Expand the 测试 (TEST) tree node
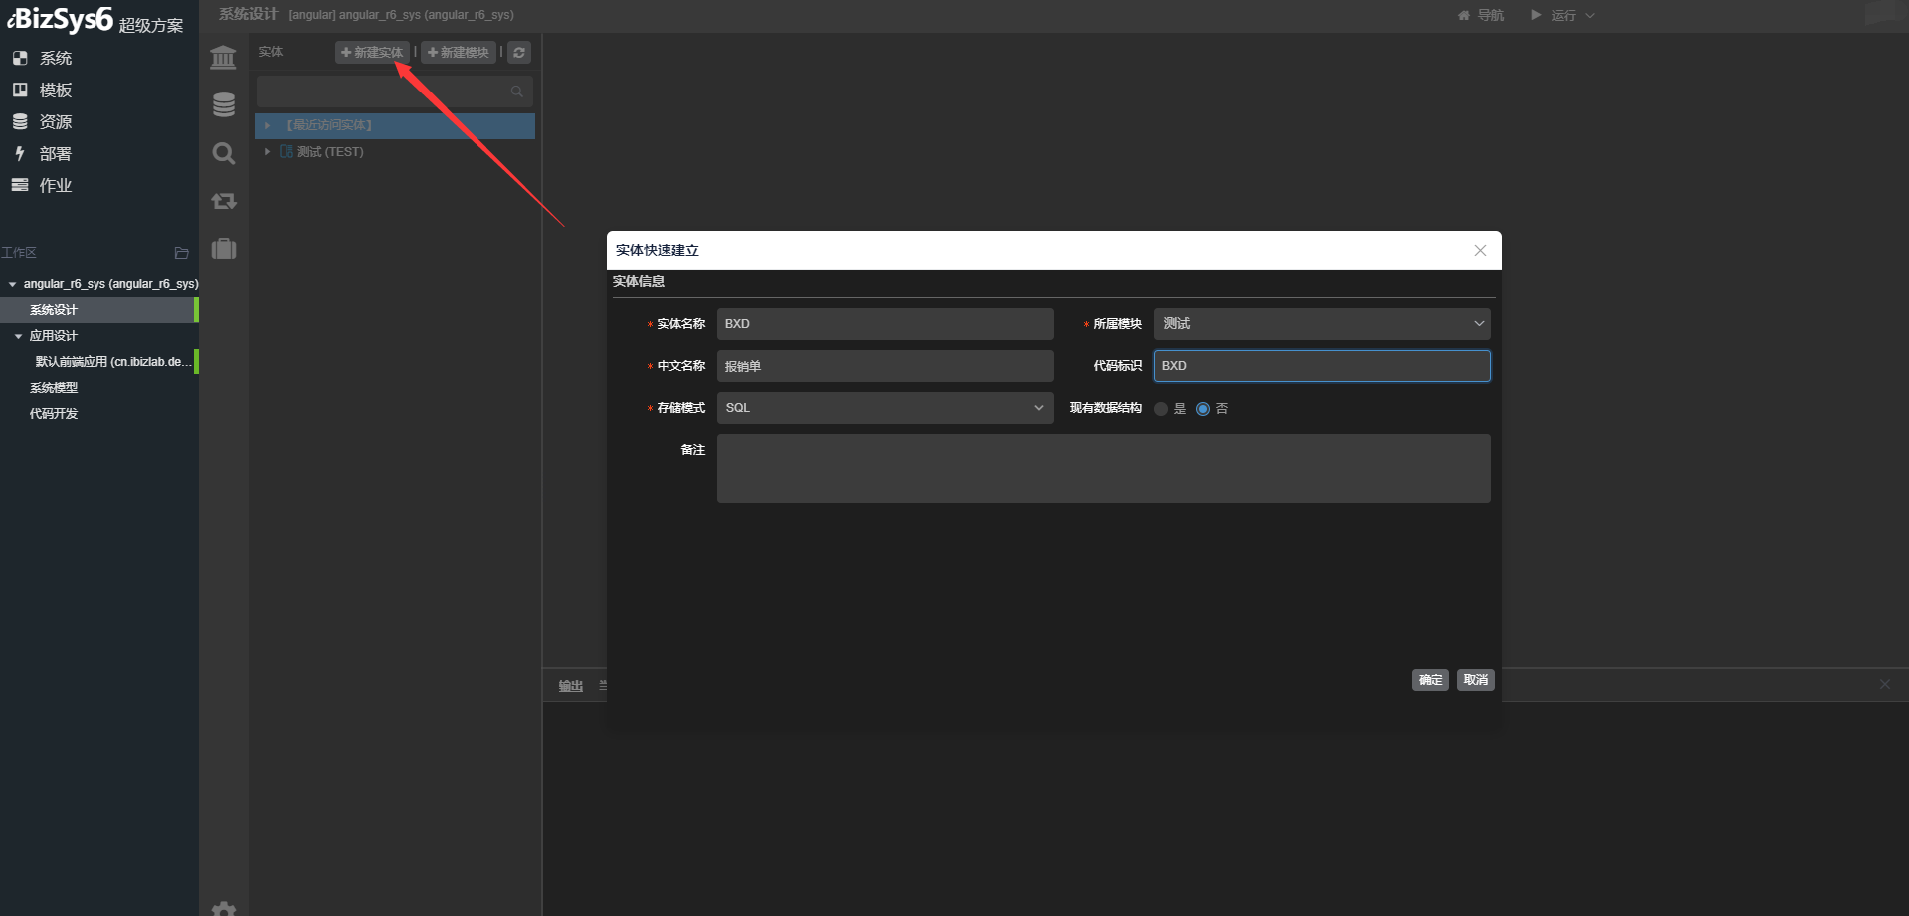 click(267, 152)
